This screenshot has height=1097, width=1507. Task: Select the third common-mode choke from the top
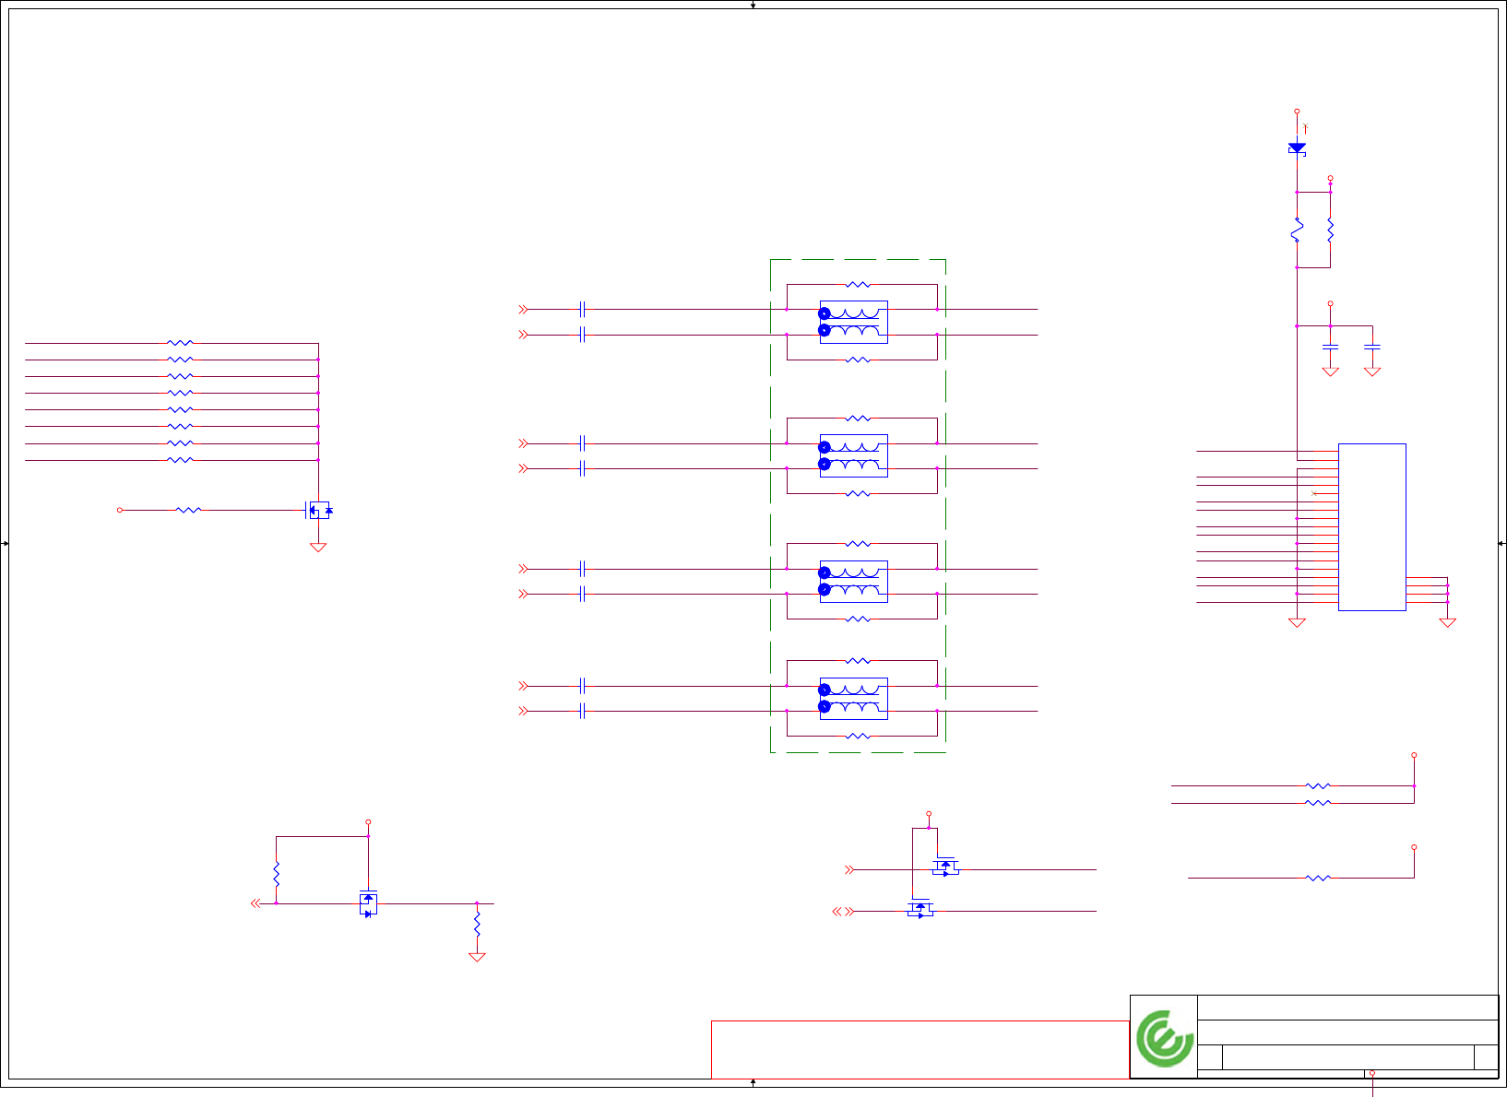coord(854,582)
